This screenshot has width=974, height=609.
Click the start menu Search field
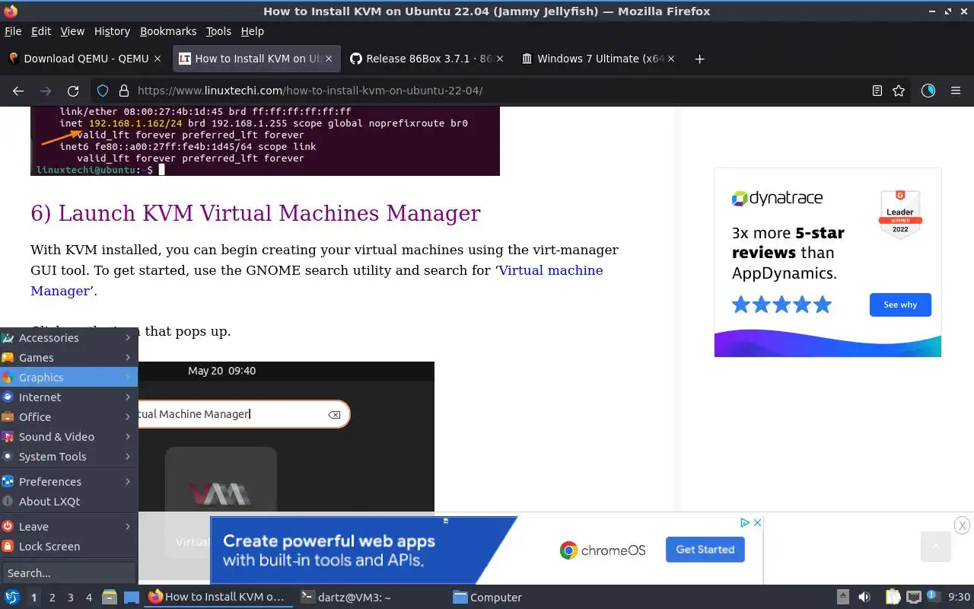pos(68,573)
